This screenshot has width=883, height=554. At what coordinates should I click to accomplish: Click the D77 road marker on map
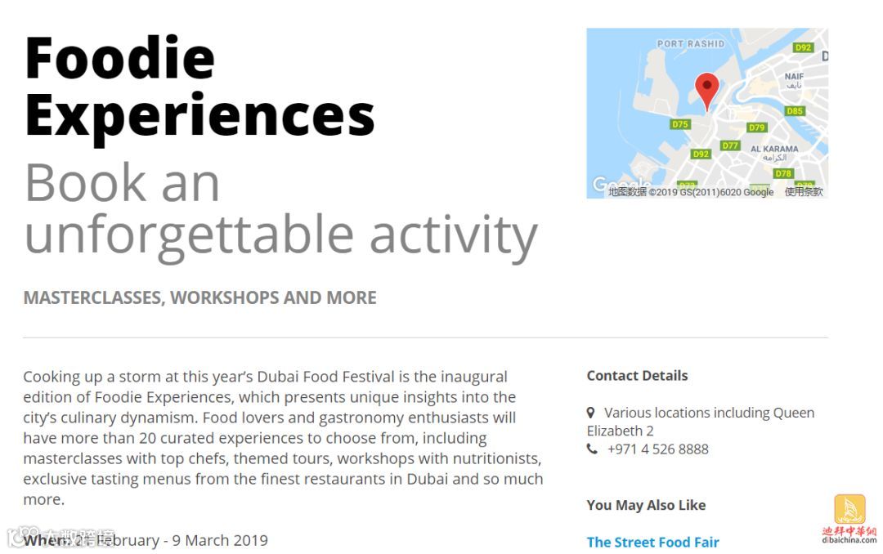point(730,145)
